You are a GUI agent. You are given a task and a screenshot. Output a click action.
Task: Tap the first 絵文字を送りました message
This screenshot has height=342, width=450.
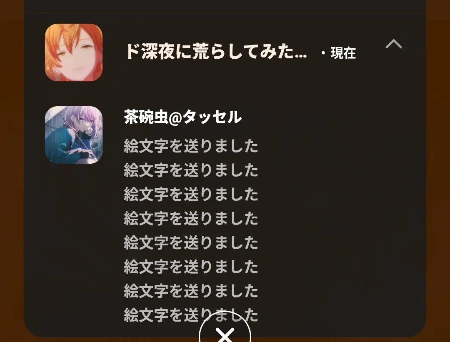pyautogui.click(x=191, y=146)
